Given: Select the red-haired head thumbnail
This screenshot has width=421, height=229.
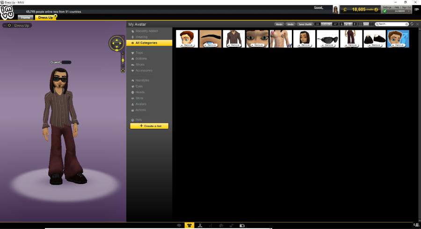Looking at the screenshot, I should (187, 39).
